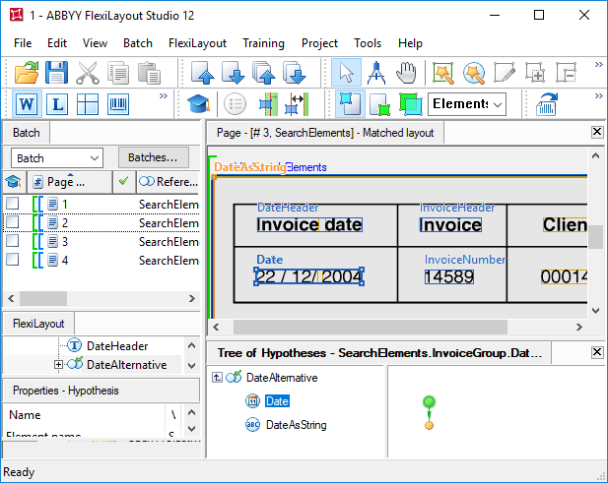Close the Matched layout page window
The image size is (608, 483).
point(597,132)
